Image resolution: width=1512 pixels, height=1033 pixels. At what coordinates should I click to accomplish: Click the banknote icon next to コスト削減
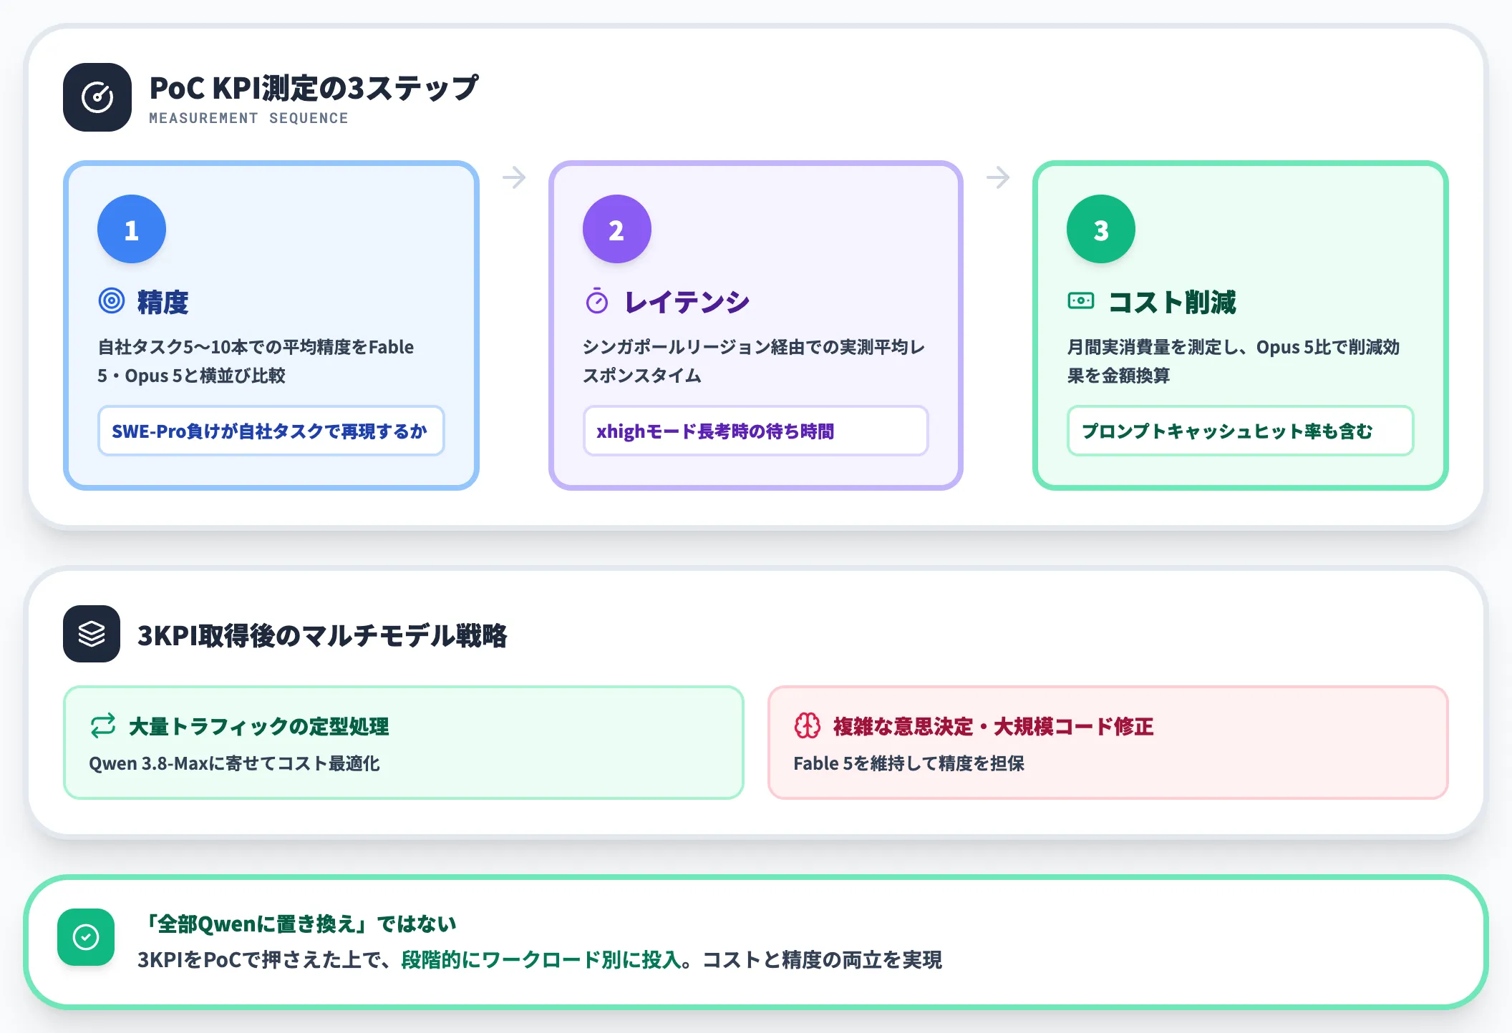[1081, 301]
